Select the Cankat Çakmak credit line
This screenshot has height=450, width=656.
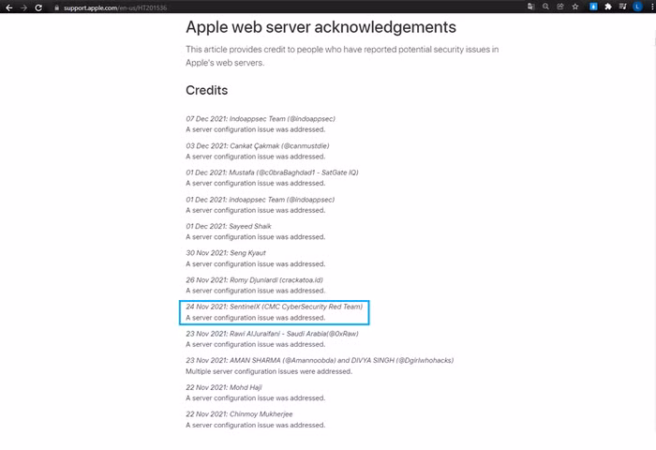[258, 146]
